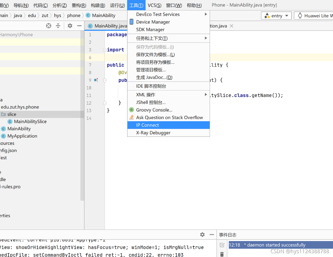Open the 帮助(H) menu
Image resolution: width=333 pixels, height=257 pixels.
pyautogui.click(x=194, y=5)
